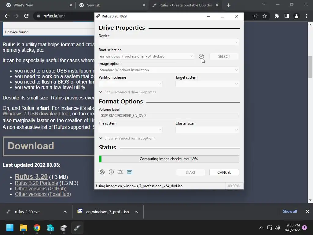Viewport: 313px width, 235px height.
Task: Open the Boot selection dropdown
Action: click(146, 56)
